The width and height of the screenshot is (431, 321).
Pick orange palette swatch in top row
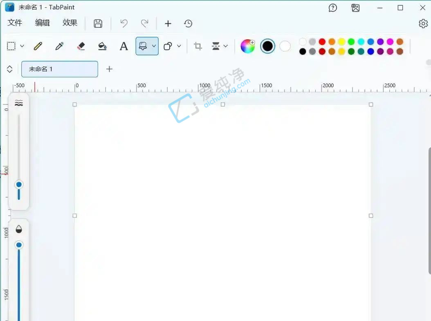click(332, 42)
